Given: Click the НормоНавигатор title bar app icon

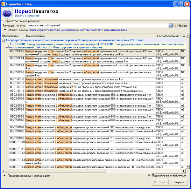Looking at the screenshot, I should point(3,4).
